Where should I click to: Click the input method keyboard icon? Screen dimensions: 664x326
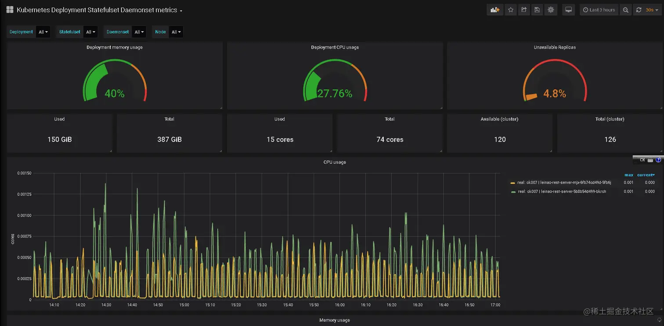(x=650, y=160)
